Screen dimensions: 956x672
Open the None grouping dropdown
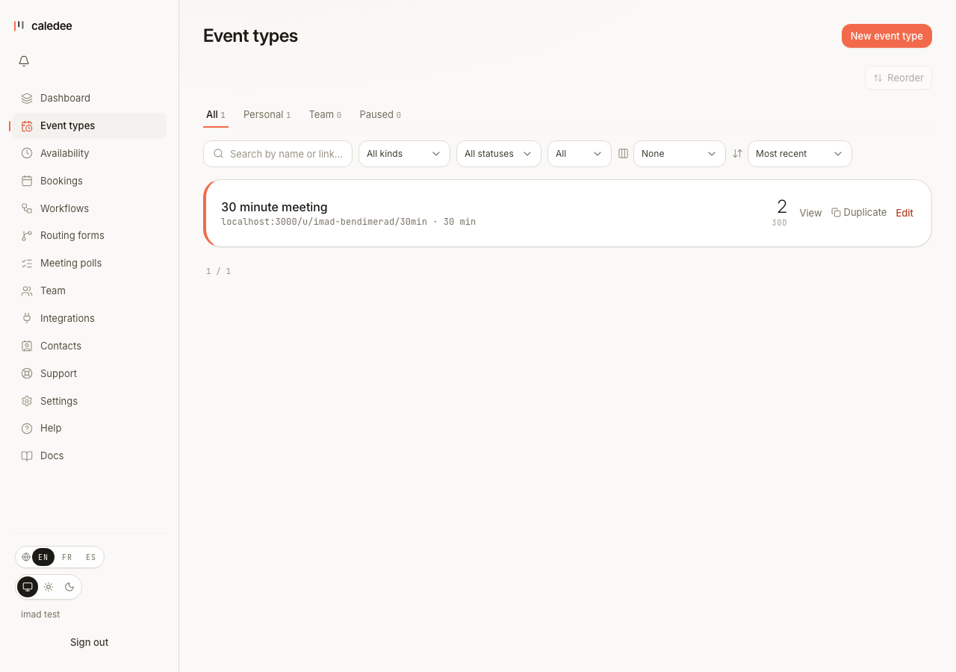680,153
